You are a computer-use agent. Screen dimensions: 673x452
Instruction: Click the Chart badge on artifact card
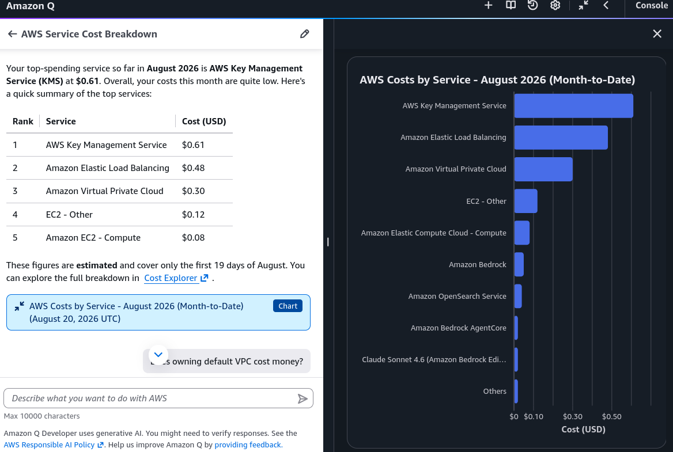(288, 306)
